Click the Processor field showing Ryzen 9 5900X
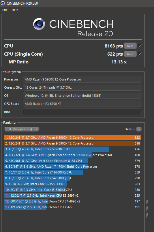 coord(82,79)
